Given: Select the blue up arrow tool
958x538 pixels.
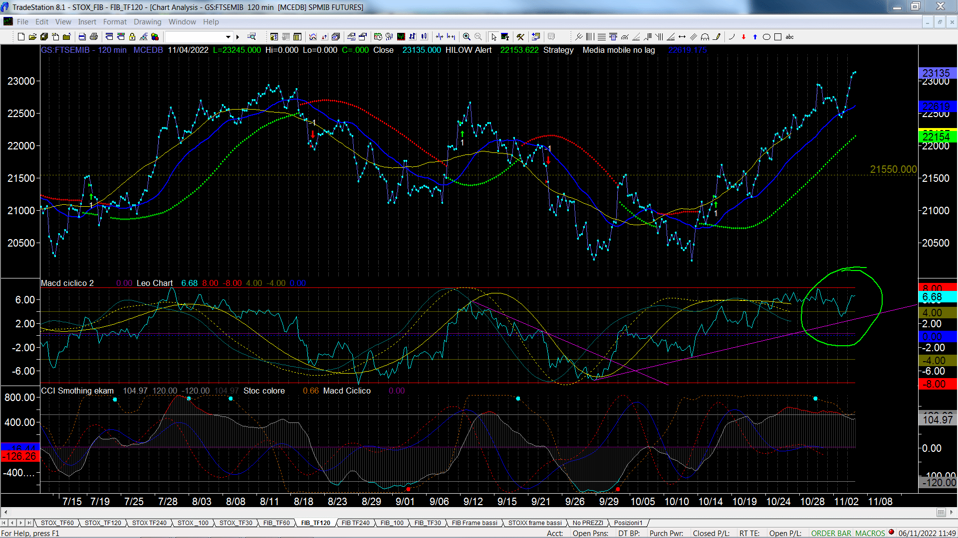Looking at the screenshot, I should 755,37.
